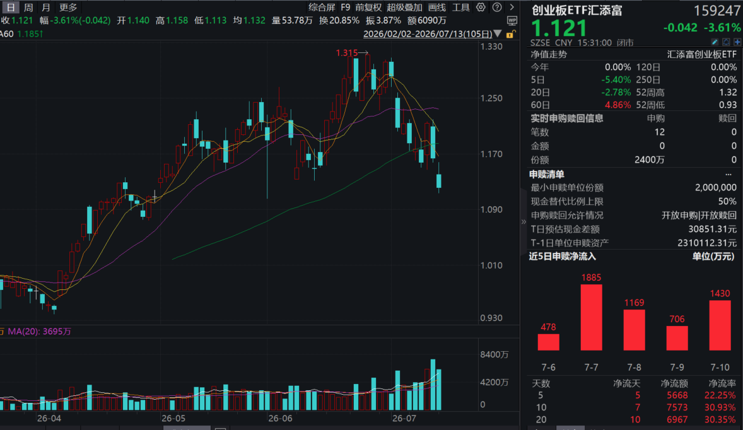This screenshot has width=743, height=430.
Task: Enable the 超级叠加 overlay option
Action: pos(404,7)
